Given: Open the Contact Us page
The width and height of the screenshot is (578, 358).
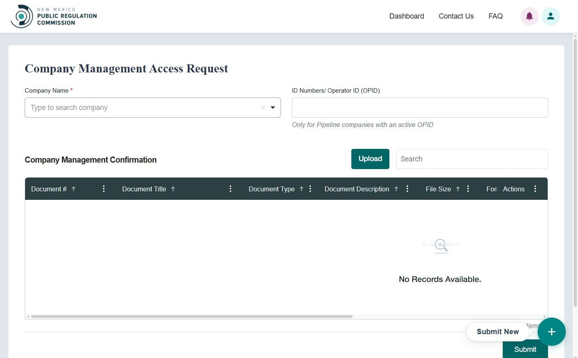Looking at the screenshot, I should point(456,16).
